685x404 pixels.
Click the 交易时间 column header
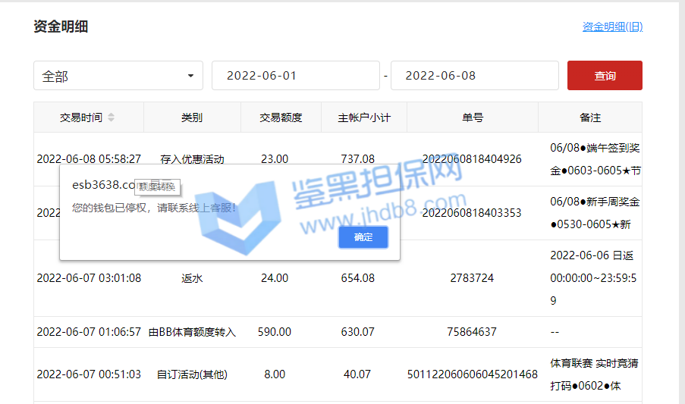(x=81, y=117)
